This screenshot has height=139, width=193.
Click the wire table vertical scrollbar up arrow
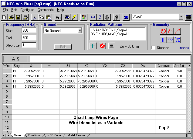tap(189, 65)
